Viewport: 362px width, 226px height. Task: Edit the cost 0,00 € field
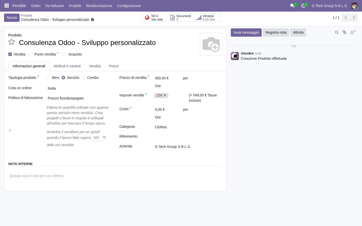pos(167,109)
